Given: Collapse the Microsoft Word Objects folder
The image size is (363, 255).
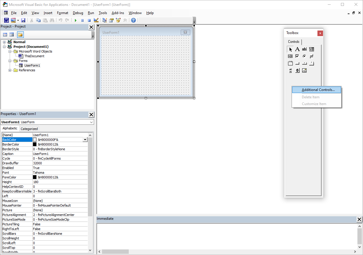Looking at the screenshot, I should (10, 51).
